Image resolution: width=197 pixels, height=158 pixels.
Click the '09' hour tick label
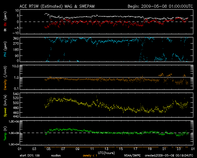point(78,149)
